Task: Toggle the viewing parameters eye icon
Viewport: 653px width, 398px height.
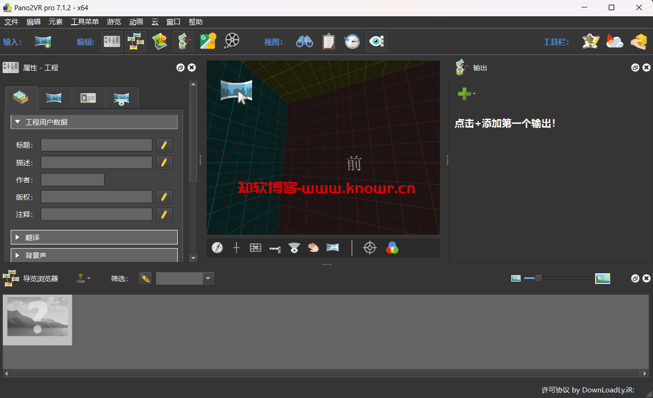Action: tap(376, 41)
